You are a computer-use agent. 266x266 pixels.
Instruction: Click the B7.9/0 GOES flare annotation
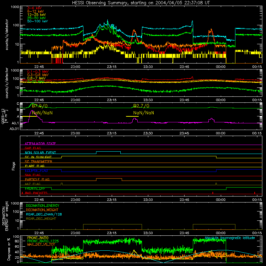pos(40,106)
